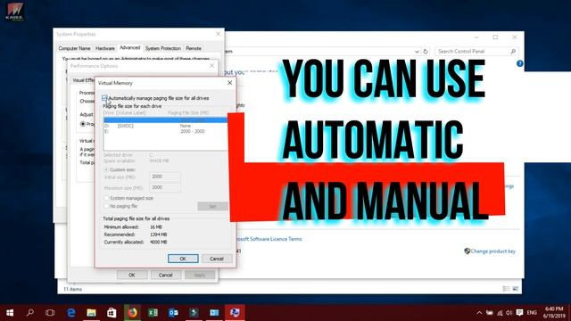Click the Minimum allowed 16 MB value

coord(156,226)
